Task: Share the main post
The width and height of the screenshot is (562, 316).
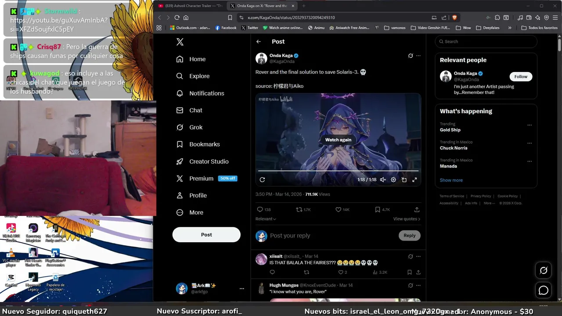Action: coord(417,210)
